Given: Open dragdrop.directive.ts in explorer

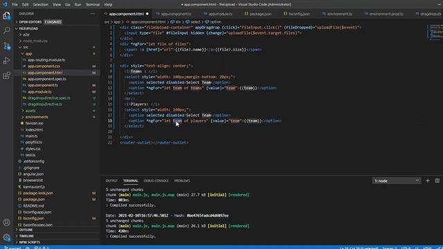Looking at the screenshot, I should (44, 104).
